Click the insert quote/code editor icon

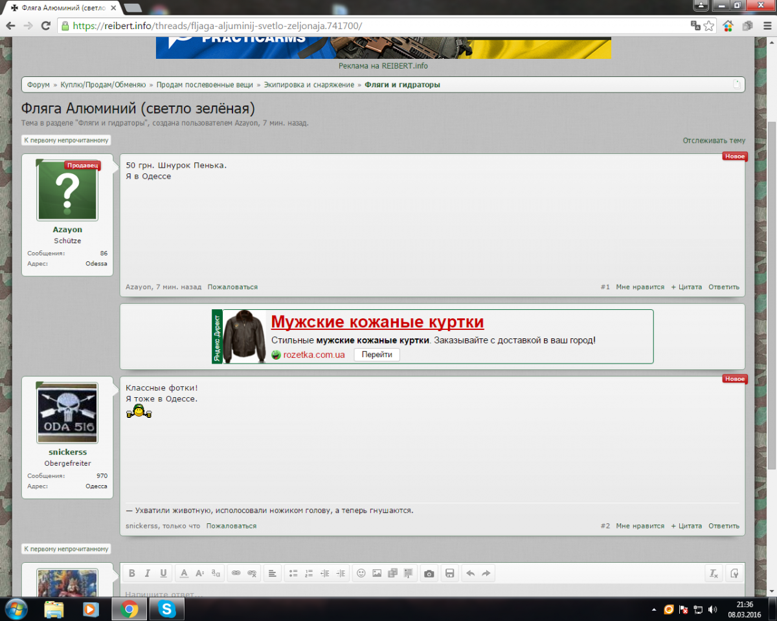click(x=408, y=573)
